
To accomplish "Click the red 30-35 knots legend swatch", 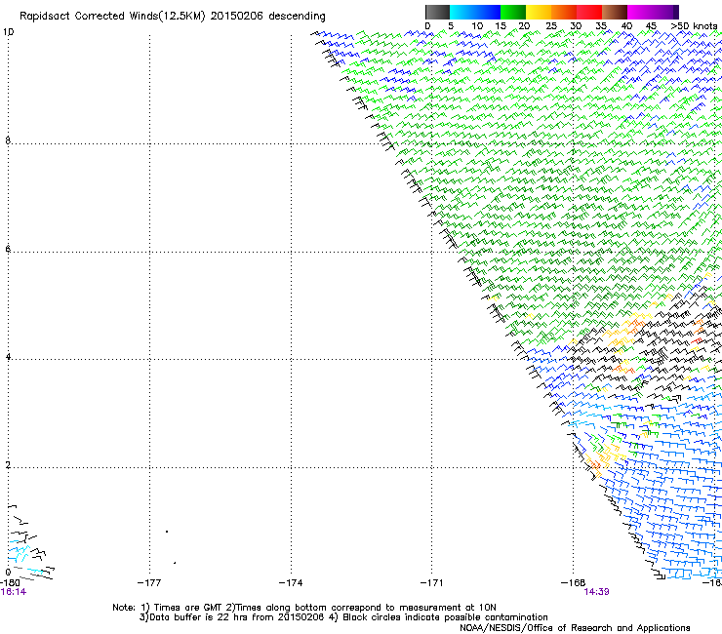I will 589,12.
